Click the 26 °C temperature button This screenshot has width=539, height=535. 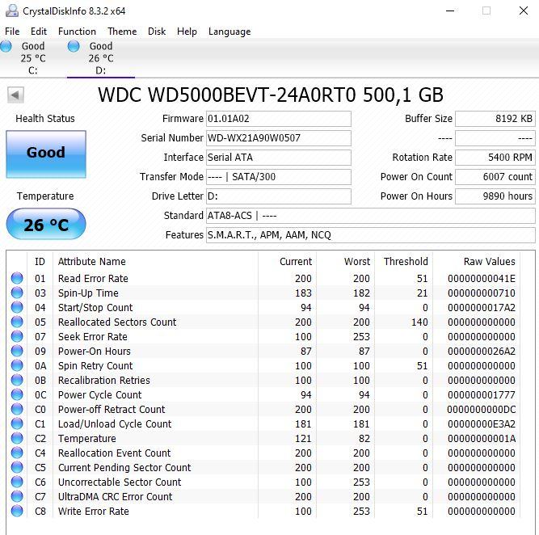pos(45,225)
